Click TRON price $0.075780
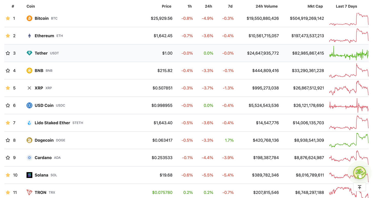This screenshot has height=198, width=373. (x=162, y=192)
